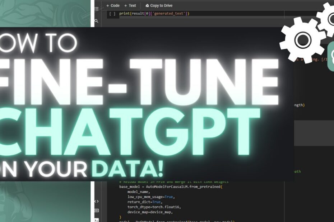
Task: Run the print(result) cell via its brackets
Action: click(112, 14)
